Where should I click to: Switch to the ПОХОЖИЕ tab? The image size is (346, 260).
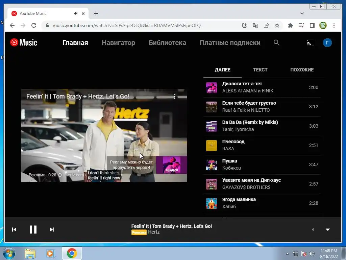pyautogui.click(x=302, y=70)
